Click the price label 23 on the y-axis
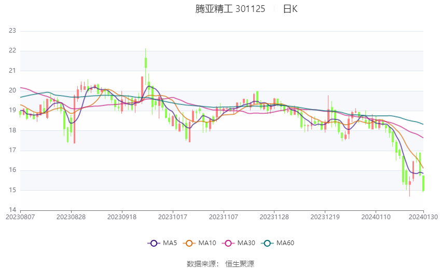The width and height of the screenshot is (441, 268). coord(13,31)
